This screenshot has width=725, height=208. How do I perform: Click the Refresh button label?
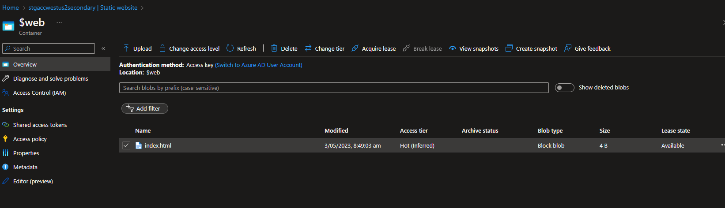[246, 48]
